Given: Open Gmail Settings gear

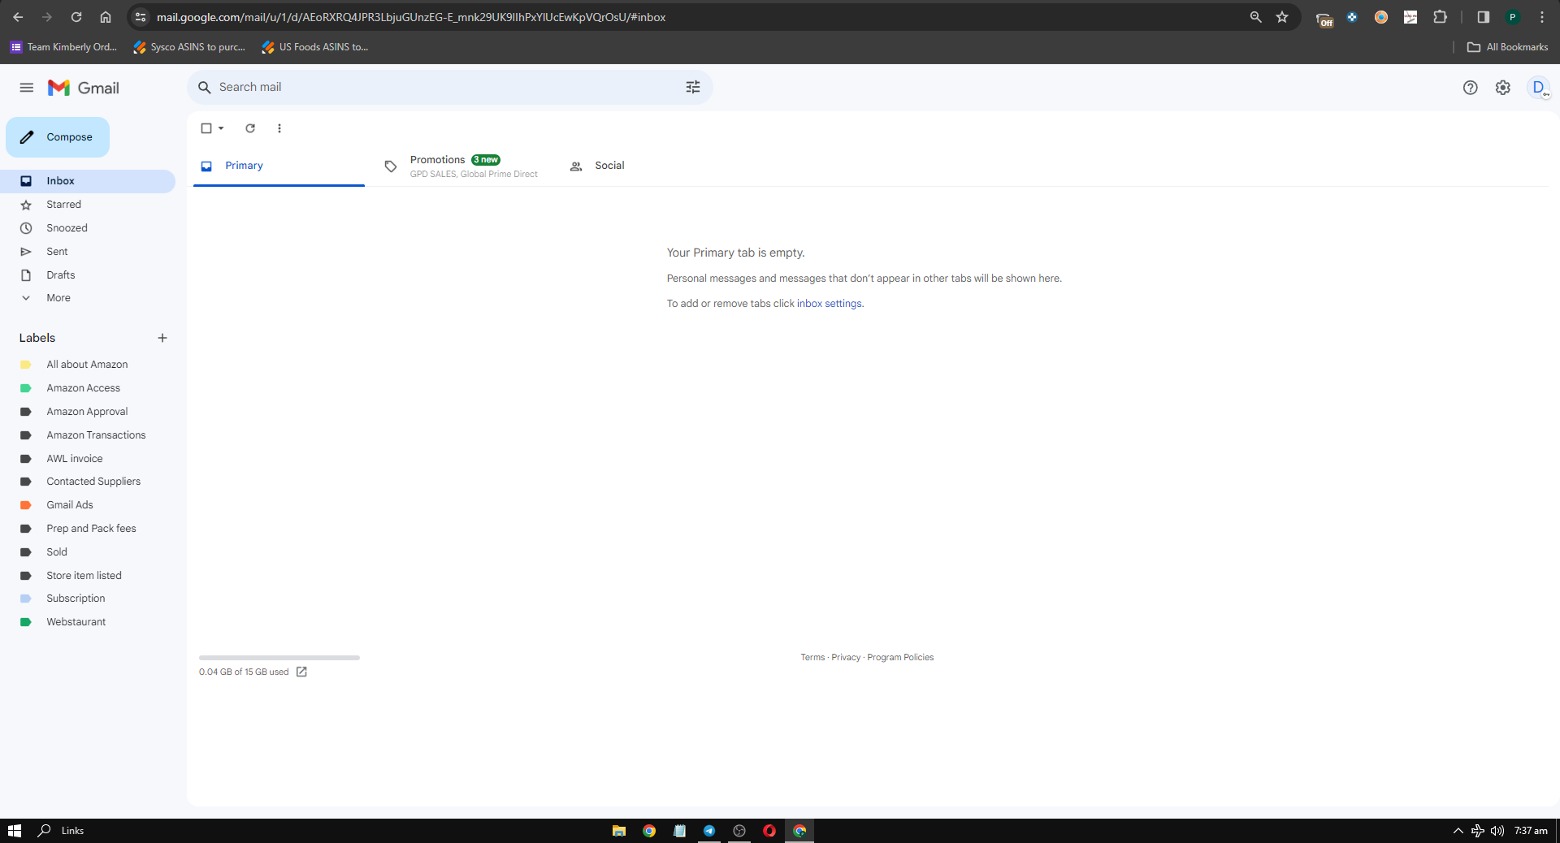Looking at the screenshot, I should tap(1503, 88).
